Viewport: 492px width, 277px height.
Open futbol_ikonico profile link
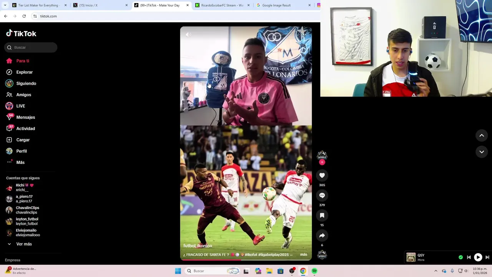[x=198, y=246]
